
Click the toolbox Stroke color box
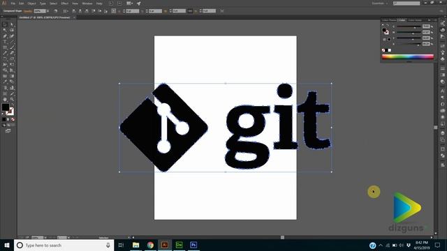(10, 112)
